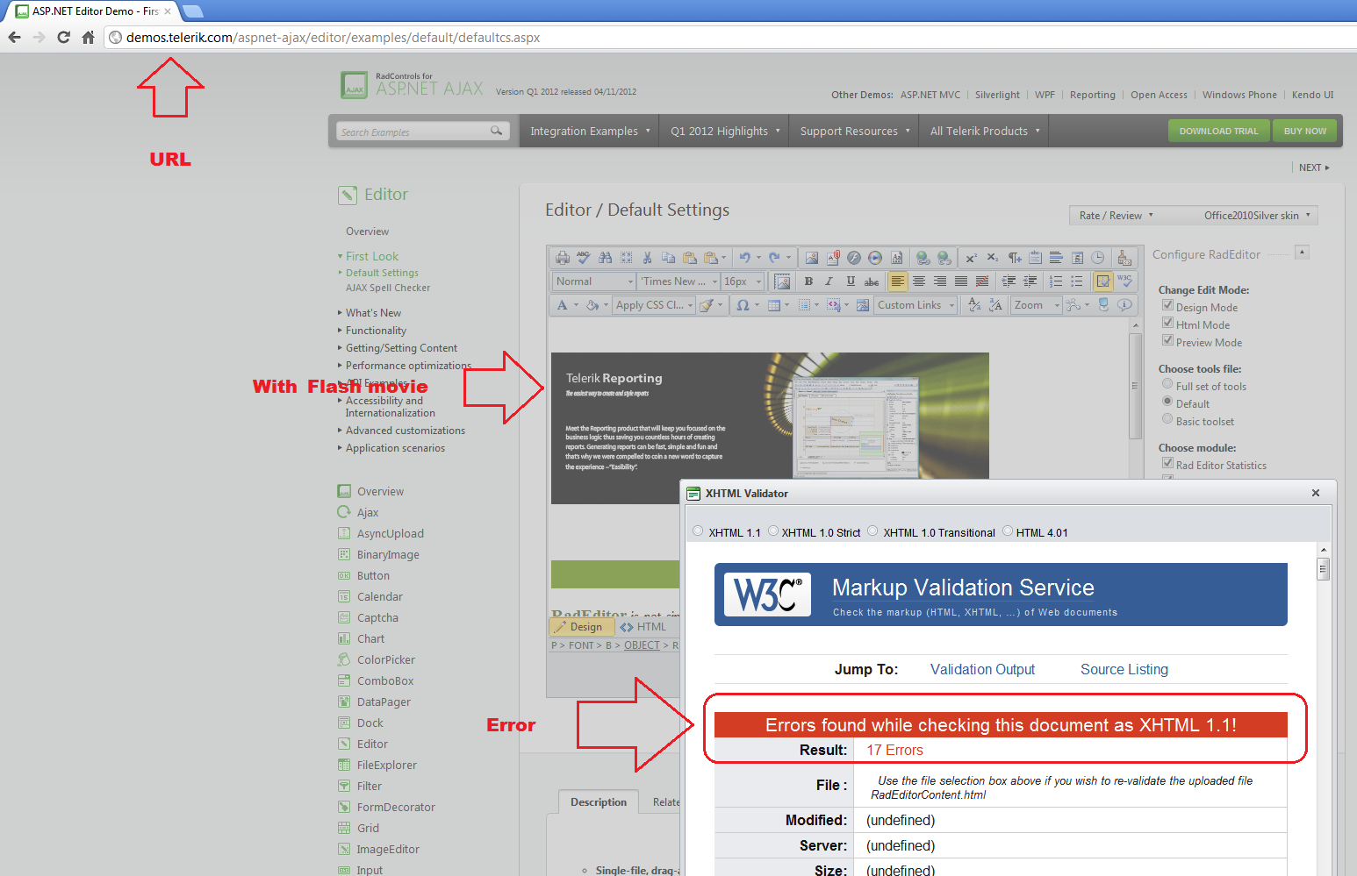The width and height of the screenshot is (1357, 876).
Task: Open the About info icon in editor toolbar
Action: 1124,305
